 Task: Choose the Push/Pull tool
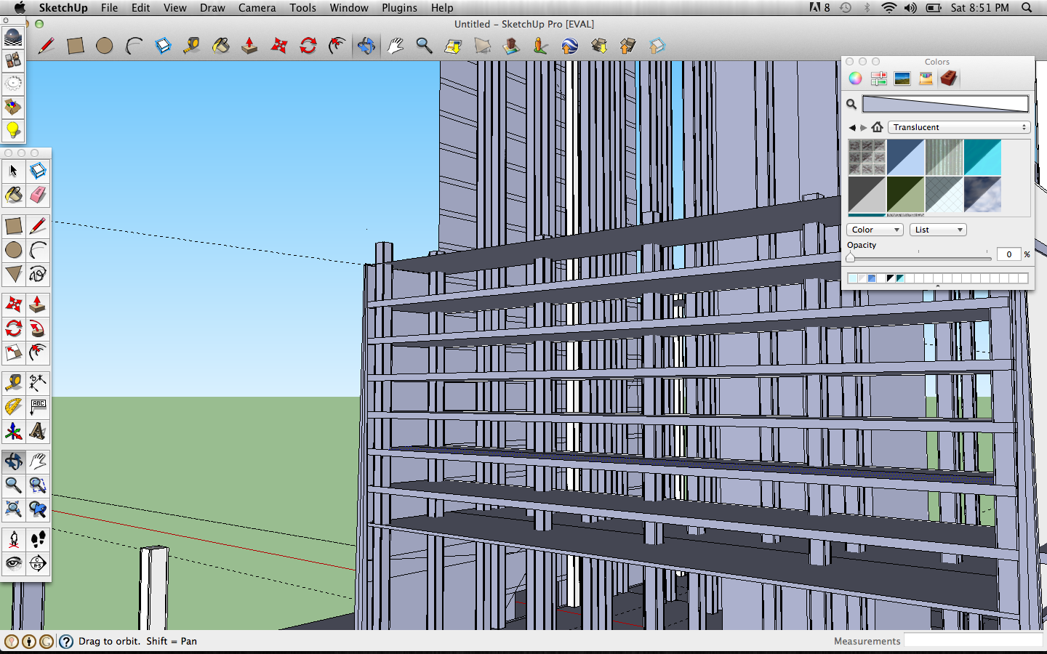(x=38, y=304)
